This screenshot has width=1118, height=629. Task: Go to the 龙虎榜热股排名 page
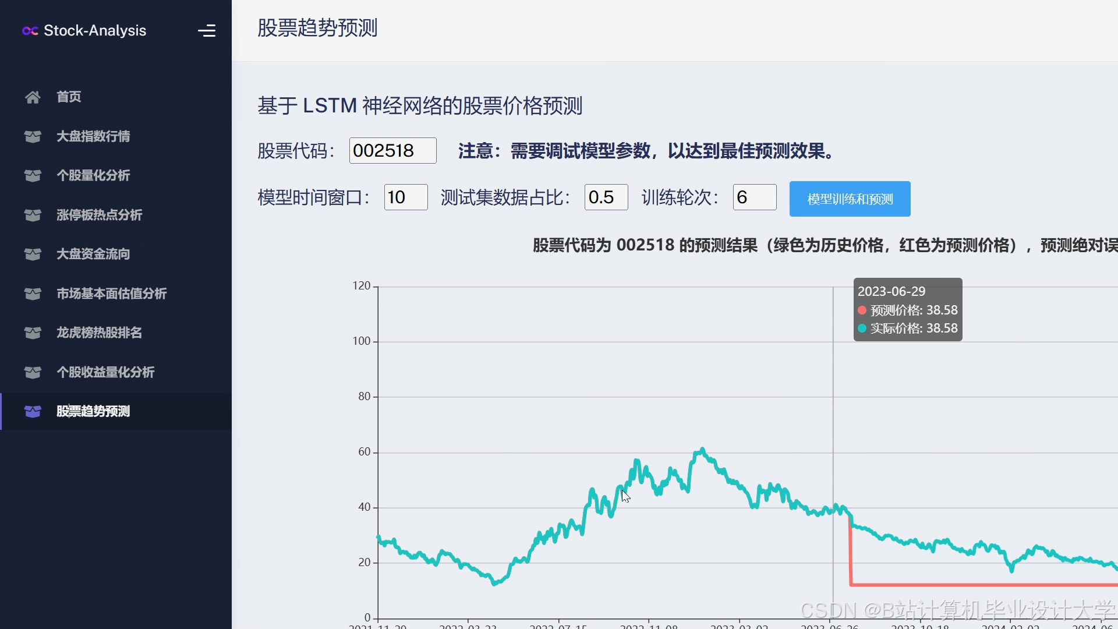click(99, 333)
